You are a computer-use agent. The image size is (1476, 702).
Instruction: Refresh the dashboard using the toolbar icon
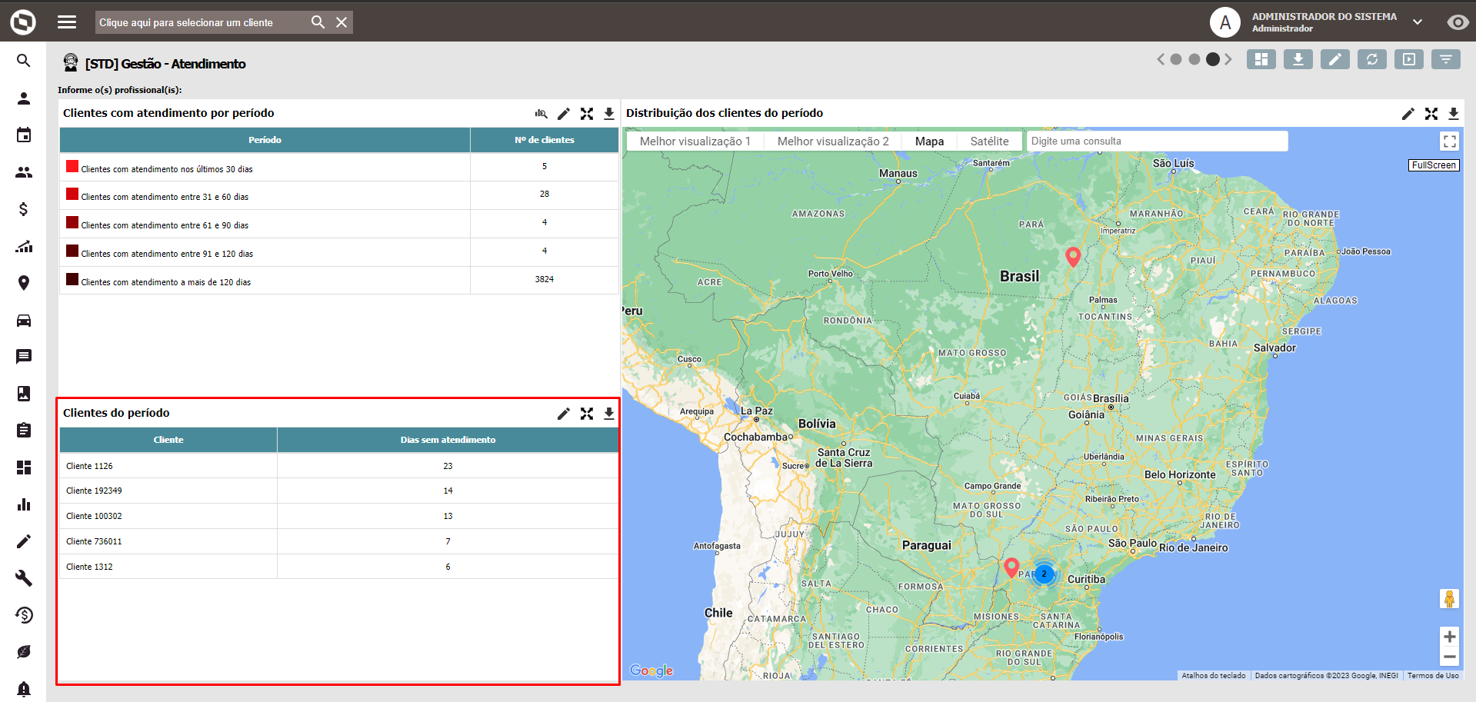[1371, 59]
